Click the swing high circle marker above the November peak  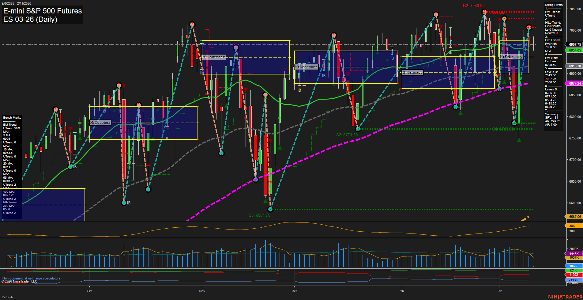coord(192,24)
